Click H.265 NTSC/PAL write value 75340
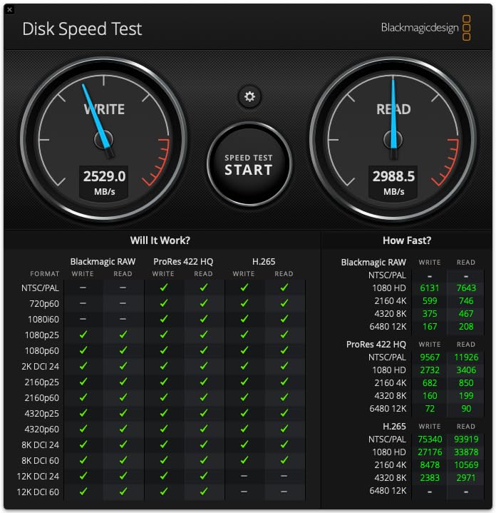The image size is (496, 513). [x=430, y=440]
